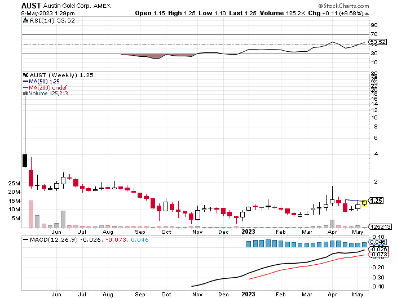Screen dimensions: 397x298
Task: Click the RSI(14) 53.52 legend text
Action: 52,20
